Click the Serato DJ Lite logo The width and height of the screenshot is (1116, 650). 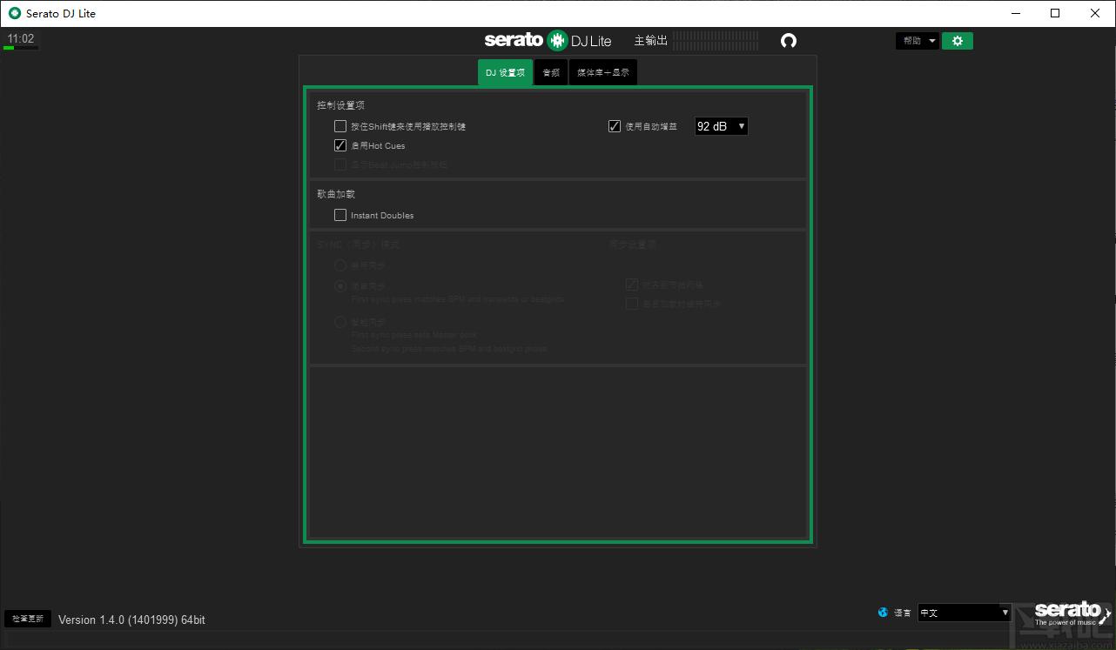pyautogui.click(x=548, y=40)
